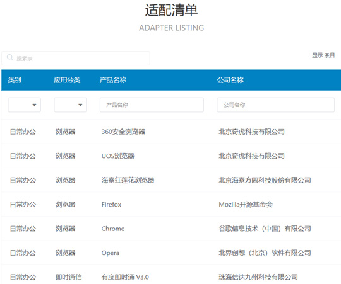The height and width of the screenshot is (284, 341).
Task: Open the 类别 filter dropdown
Action: pos(25,105)
